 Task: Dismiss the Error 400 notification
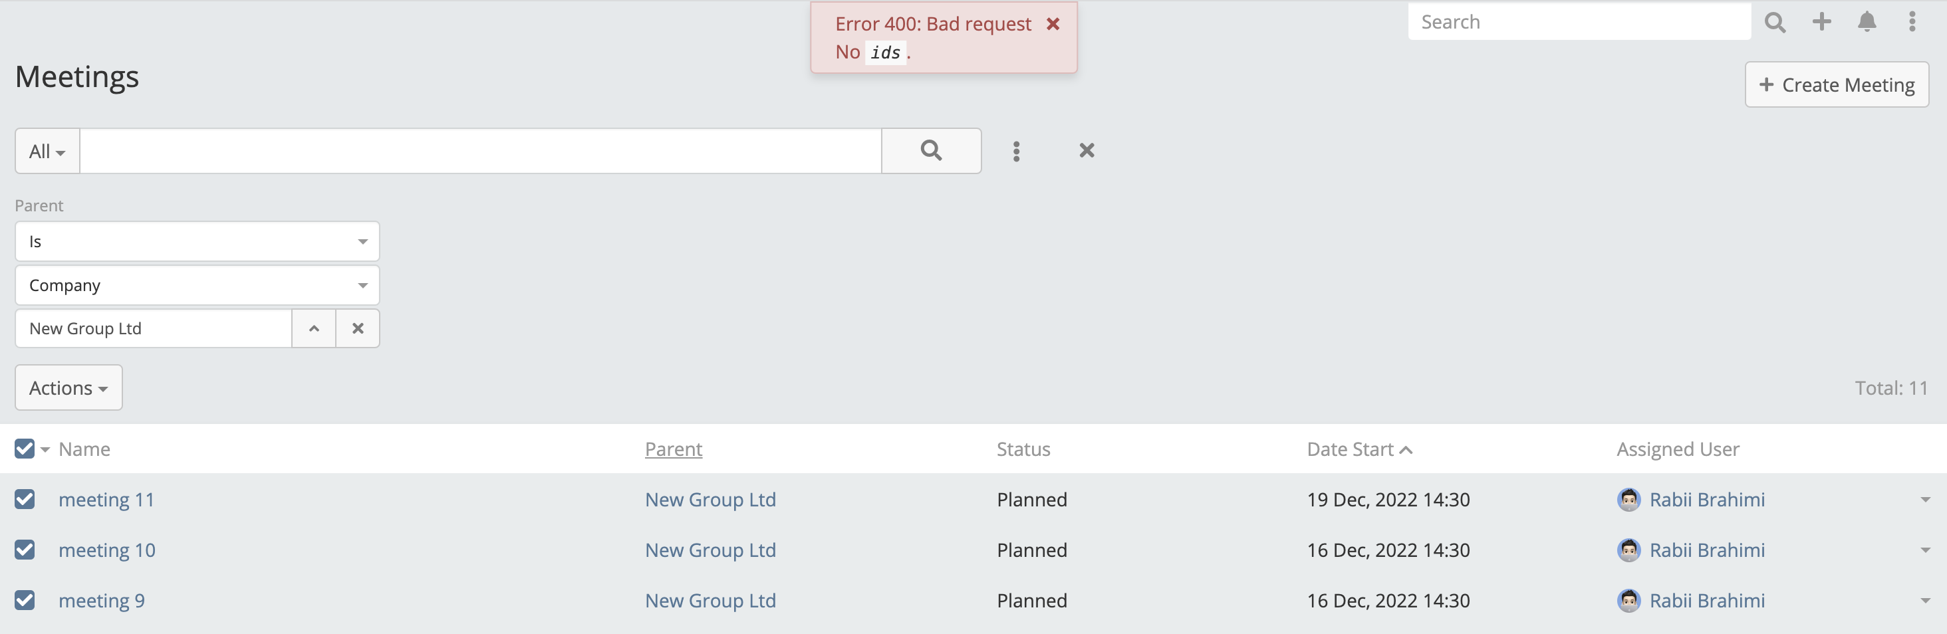tap(1053, 23)
